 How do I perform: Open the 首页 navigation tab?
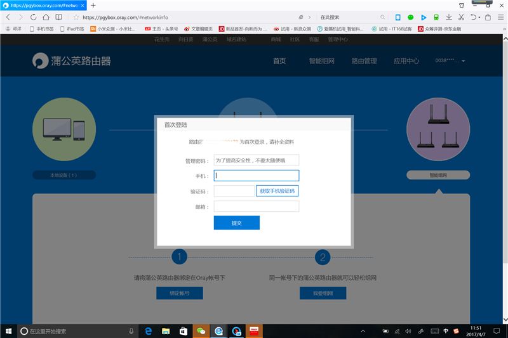pos(279,61)
